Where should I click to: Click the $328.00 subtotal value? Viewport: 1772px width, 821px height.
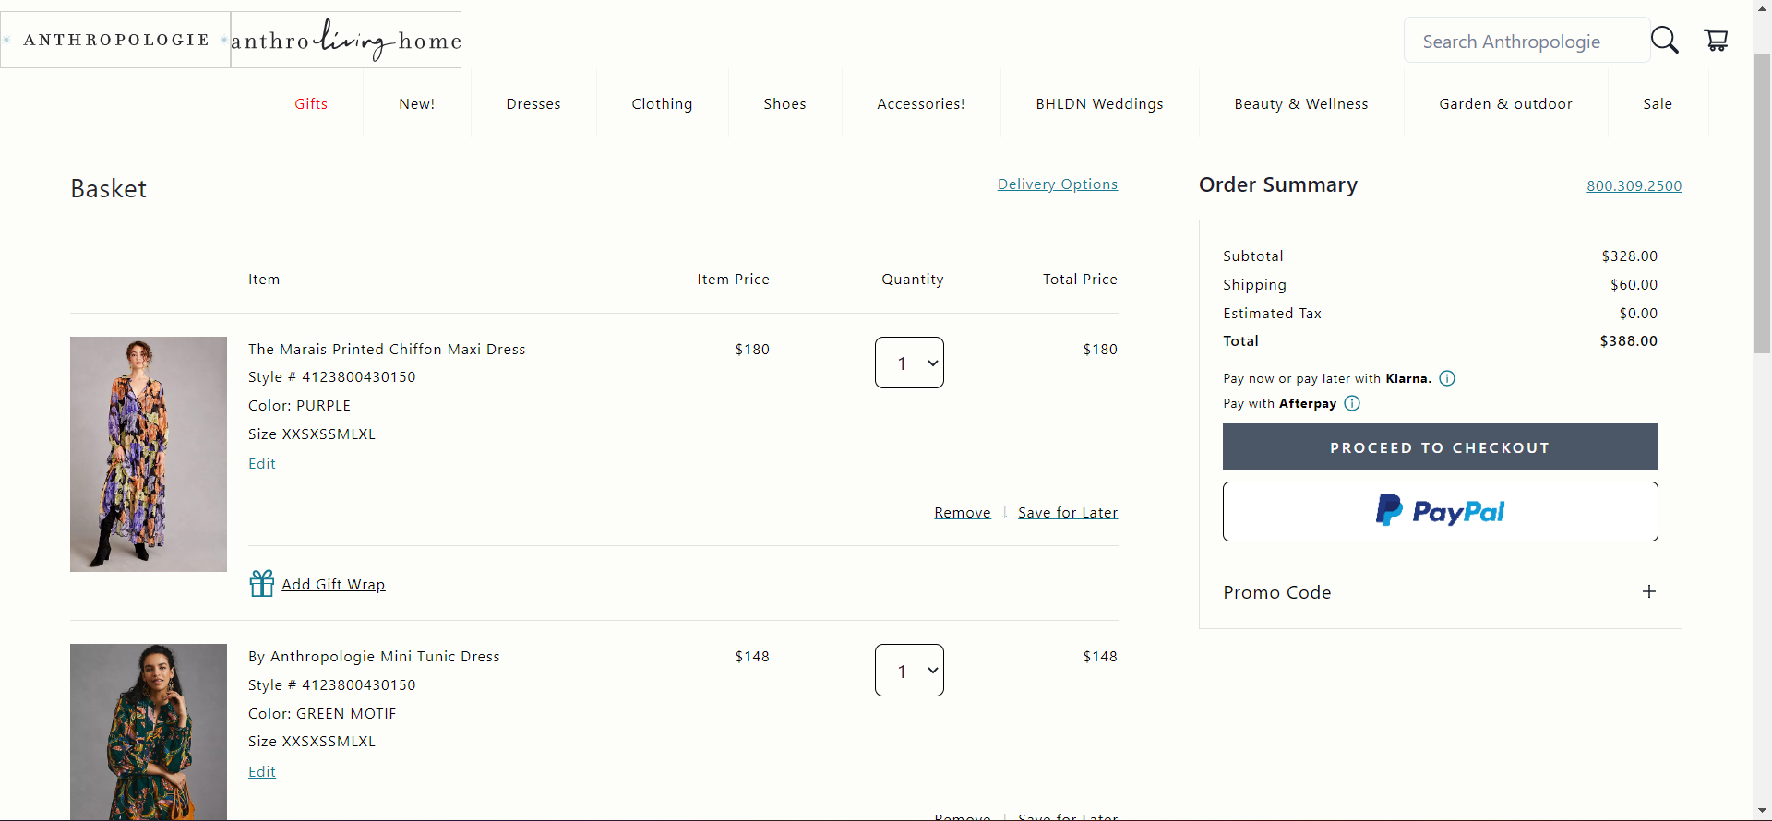point(1630,256)
